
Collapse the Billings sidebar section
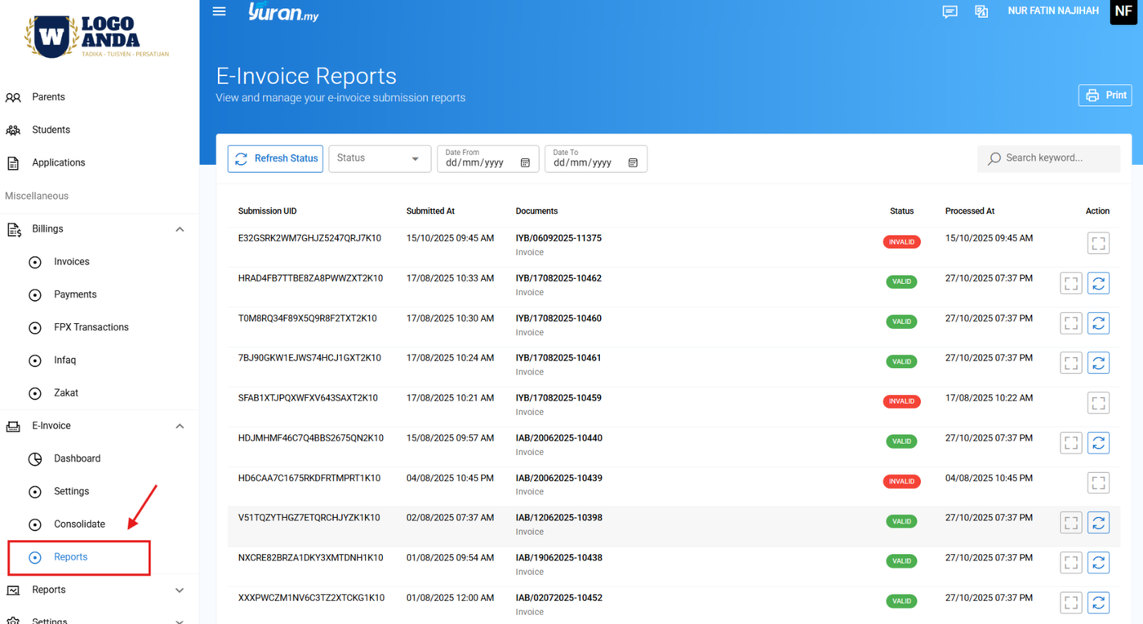[180, 229]
